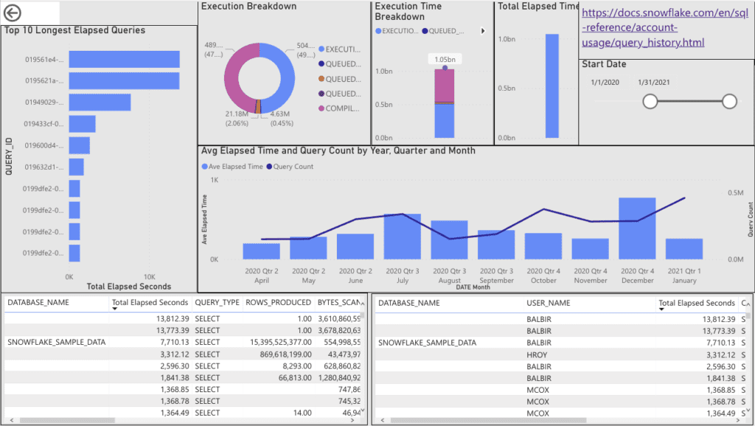Toggle the Query Count legend item
The width and height of the screenshot is (755, 426).
tap(289, 167)
